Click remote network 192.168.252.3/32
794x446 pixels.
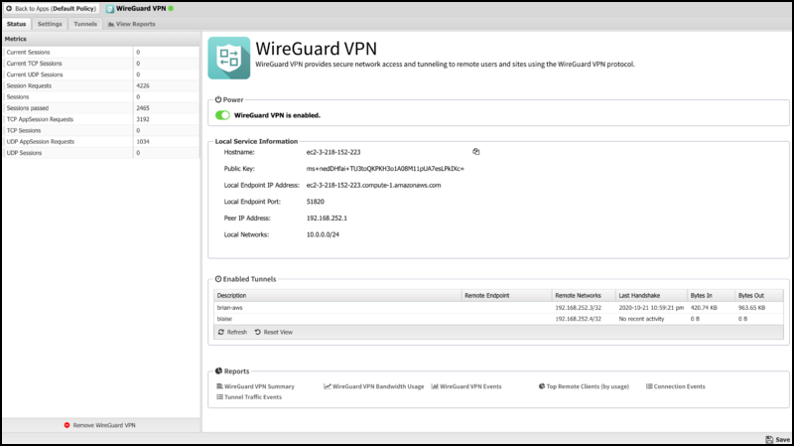(578, 308)
